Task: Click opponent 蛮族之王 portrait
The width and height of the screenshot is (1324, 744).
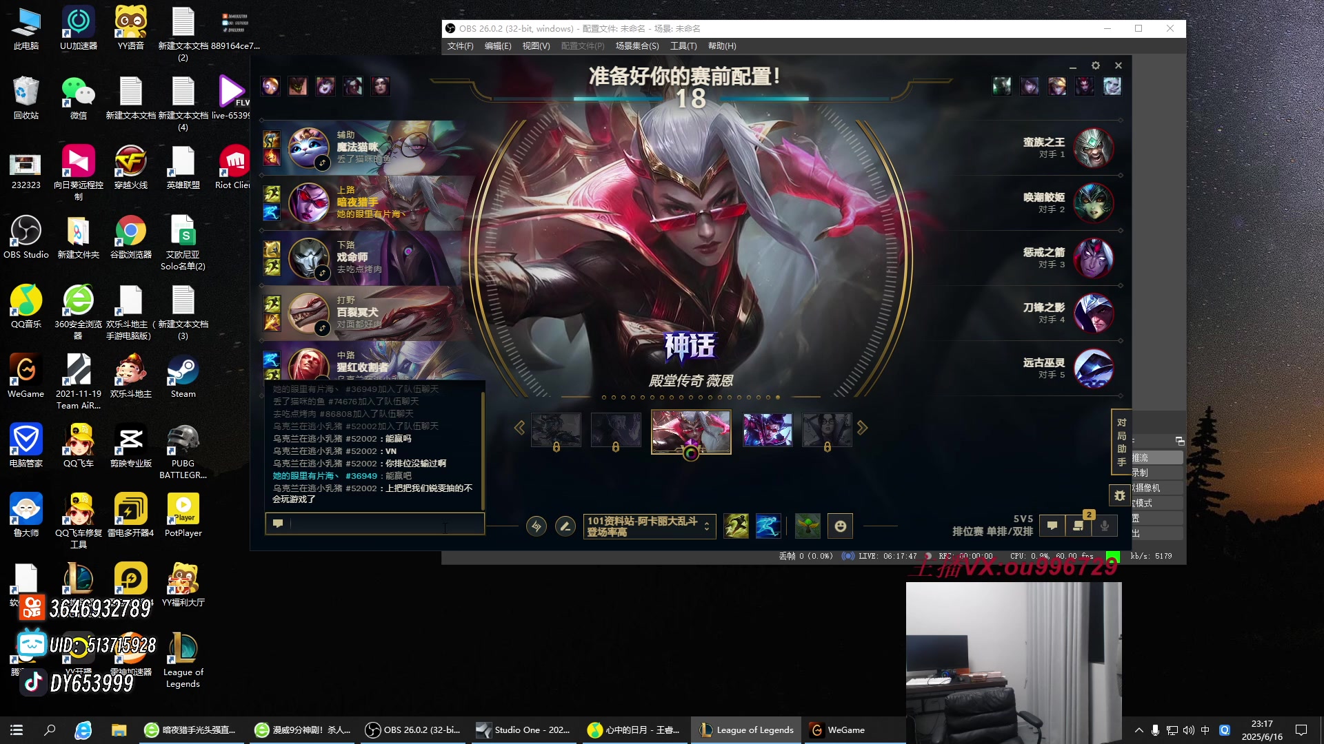Action: 1094,148
